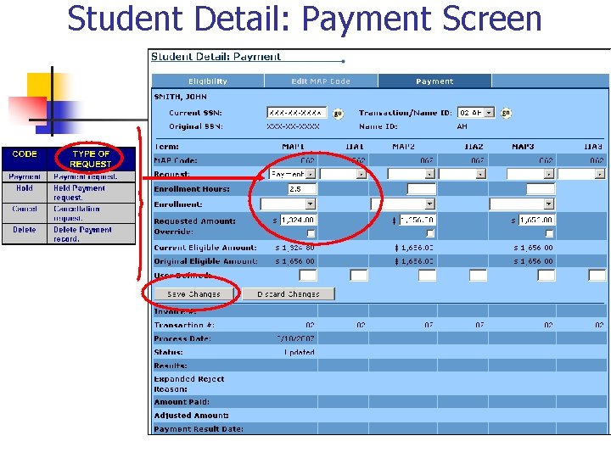The height and width of the screenshot is (458, 611).
Task: Click the Delete code in legend table
Action: coord(24,230)
